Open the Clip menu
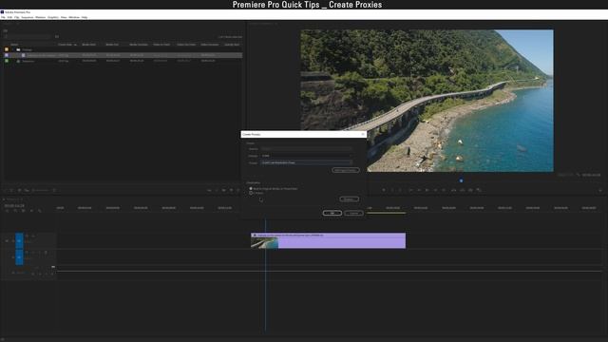This screenshot has height=342, width=608. point(17,17)
